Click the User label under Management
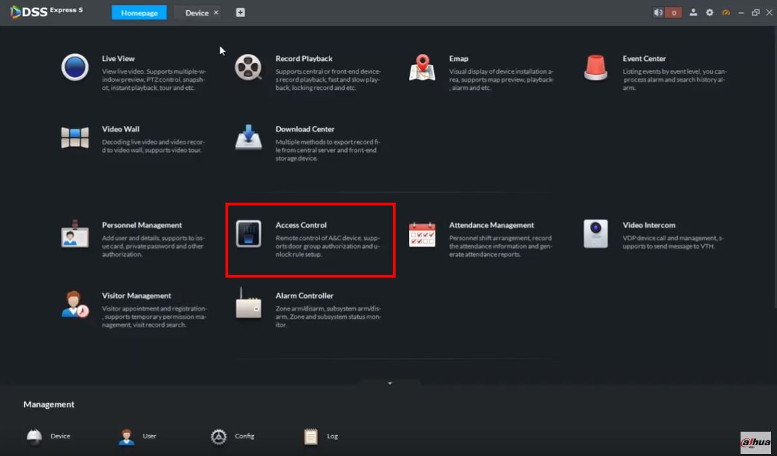The height and width of the screenshot is (456, 777). (150, 436)
